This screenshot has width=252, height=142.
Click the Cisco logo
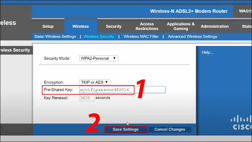click(241, 123)
